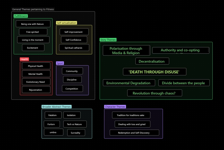Click 'General Themes pertaining to Fitness' label

click(x=33, y=9)
